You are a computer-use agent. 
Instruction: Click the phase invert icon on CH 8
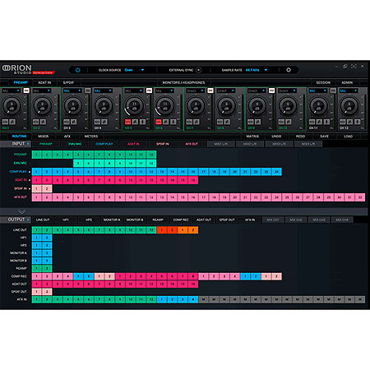(227, 122)
